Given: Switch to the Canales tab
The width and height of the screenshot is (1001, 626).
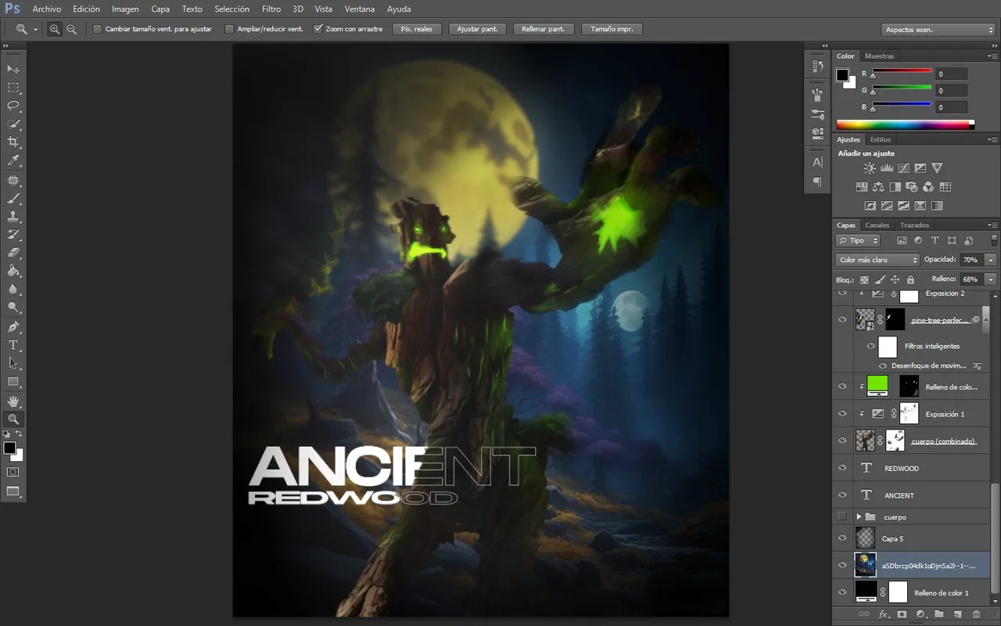Looking at the screenshot, I should 877,225.
